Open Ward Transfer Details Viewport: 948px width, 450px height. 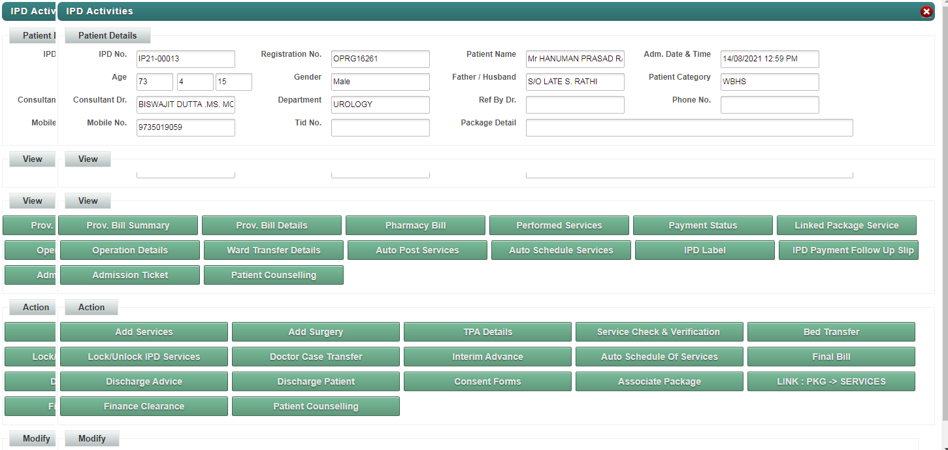click(x=274, y=250)
